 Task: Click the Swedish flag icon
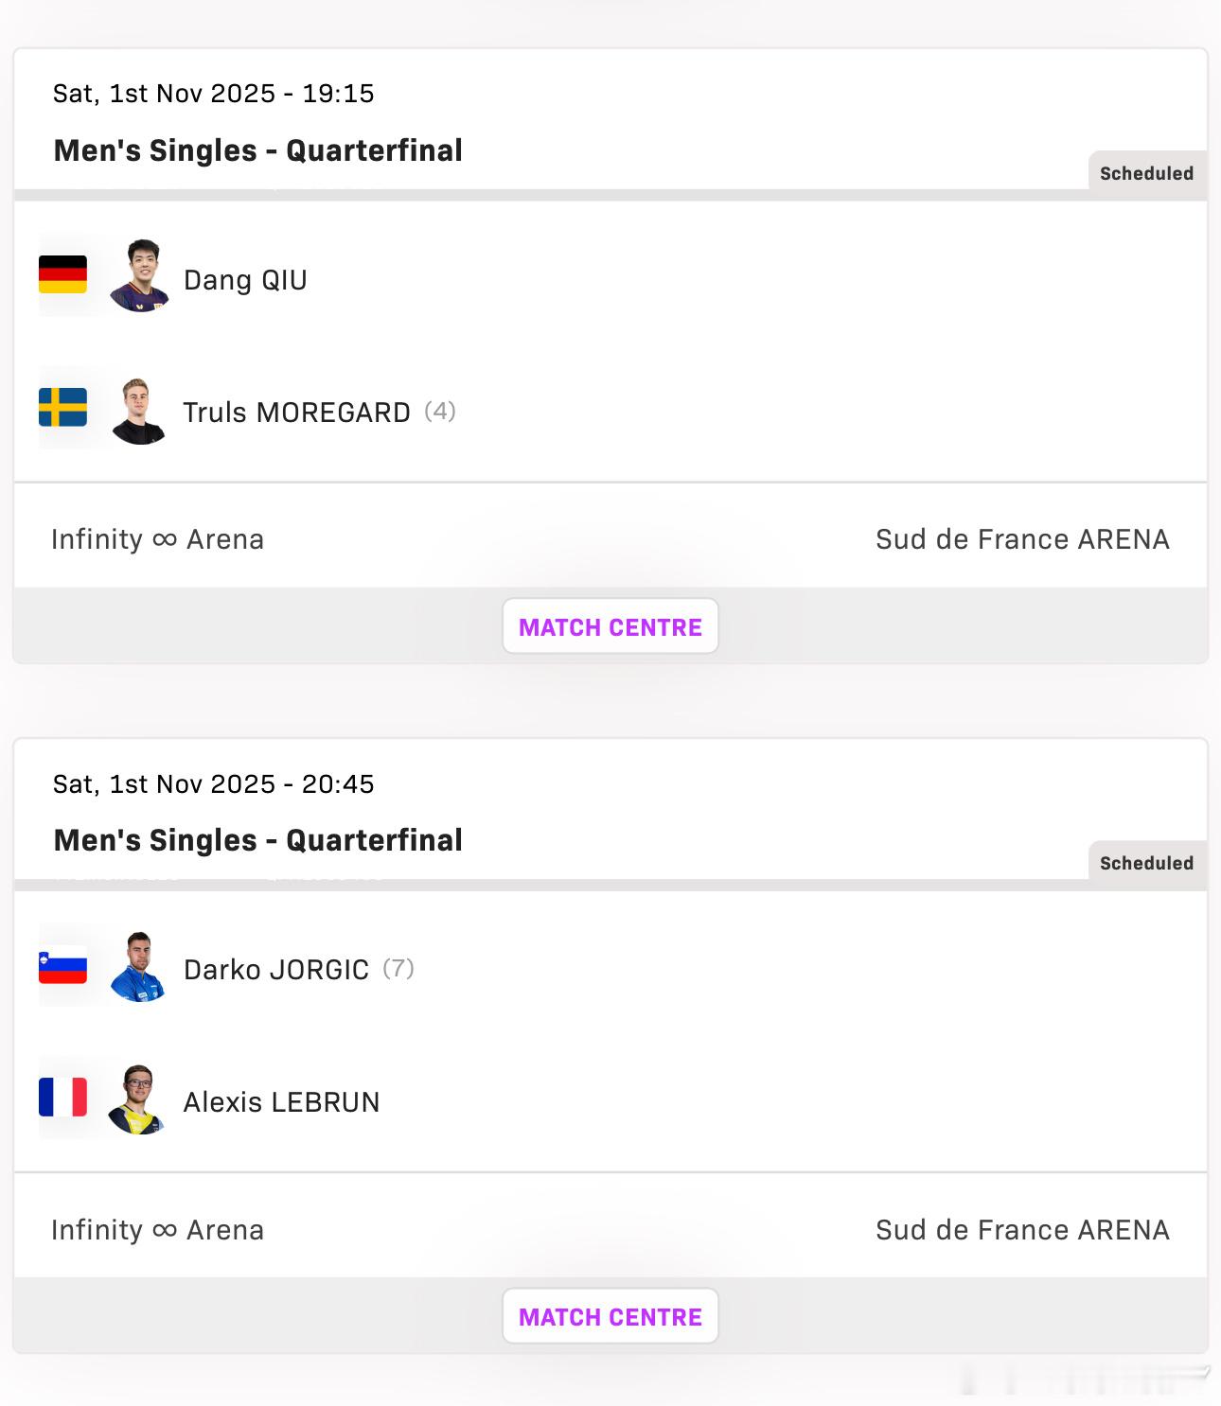click(x=62, y=408)
